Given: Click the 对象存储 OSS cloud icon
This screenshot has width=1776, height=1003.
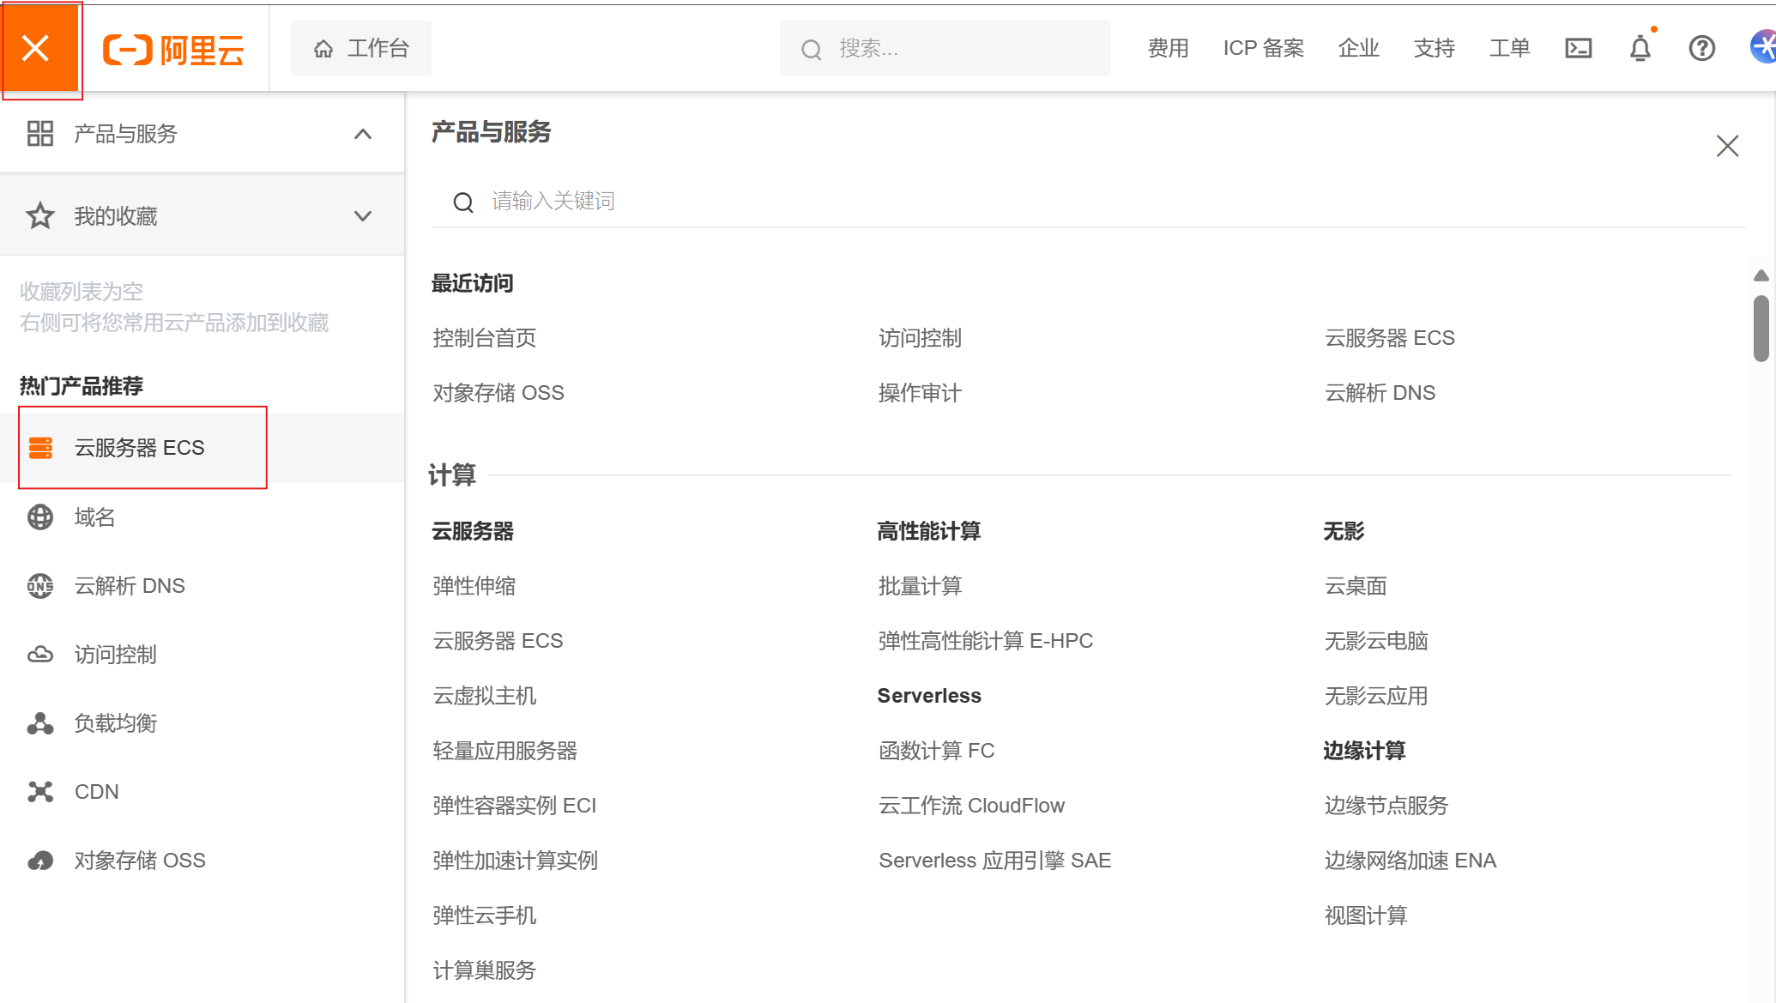Looking at the screenshot, I should click(x=40, y=861).
